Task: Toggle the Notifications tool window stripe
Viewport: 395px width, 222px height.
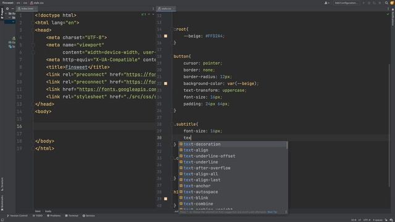Action: [393, 17]
